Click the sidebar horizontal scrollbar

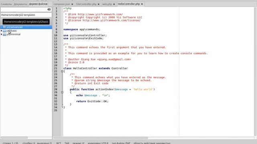pos(14,138)
